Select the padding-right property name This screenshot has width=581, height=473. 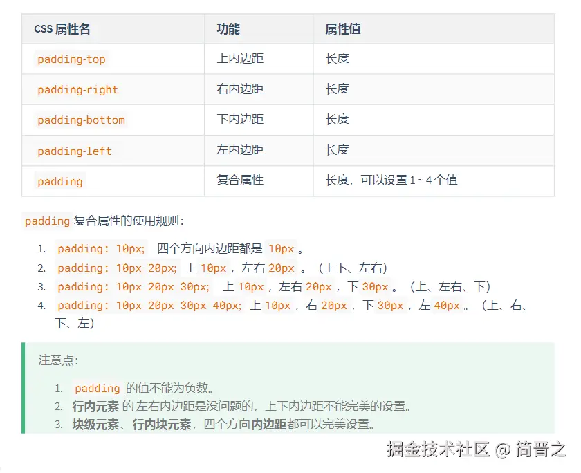tap(77, 89)
